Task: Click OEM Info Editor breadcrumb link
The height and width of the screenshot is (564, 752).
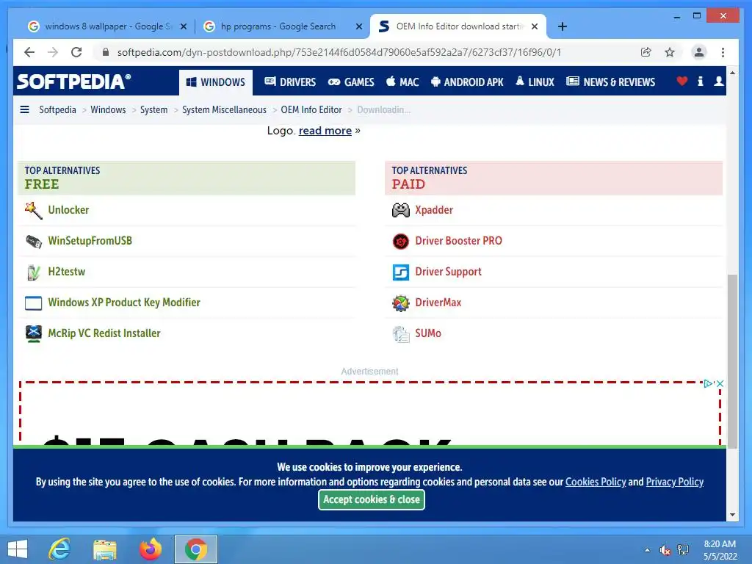Action: pos(311,110)
